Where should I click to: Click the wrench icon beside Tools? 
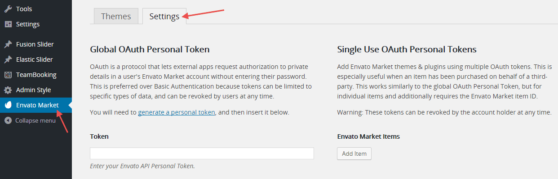pos(8,9)
